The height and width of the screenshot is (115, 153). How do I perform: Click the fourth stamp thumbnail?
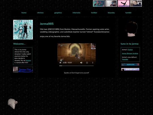pyautogui.click(x=136, y=3)
